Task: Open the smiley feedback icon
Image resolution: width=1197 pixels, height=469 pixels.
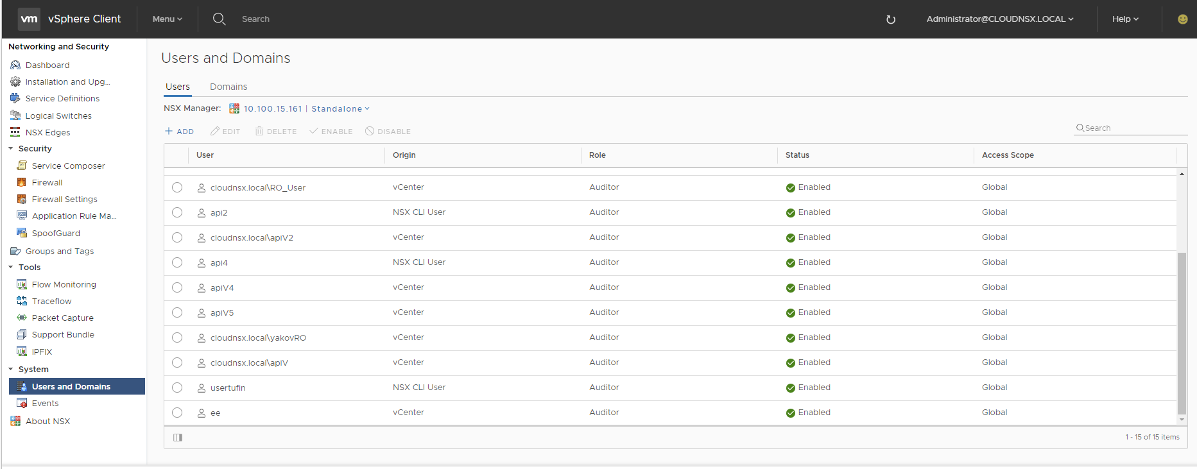Action: [x=1182, y=19]
